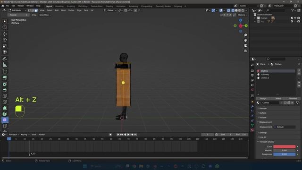Image resolution: width=302 pixels, height=170 pixels.
Task: Select the Inset Faces tool
Action: pos(5,84)
